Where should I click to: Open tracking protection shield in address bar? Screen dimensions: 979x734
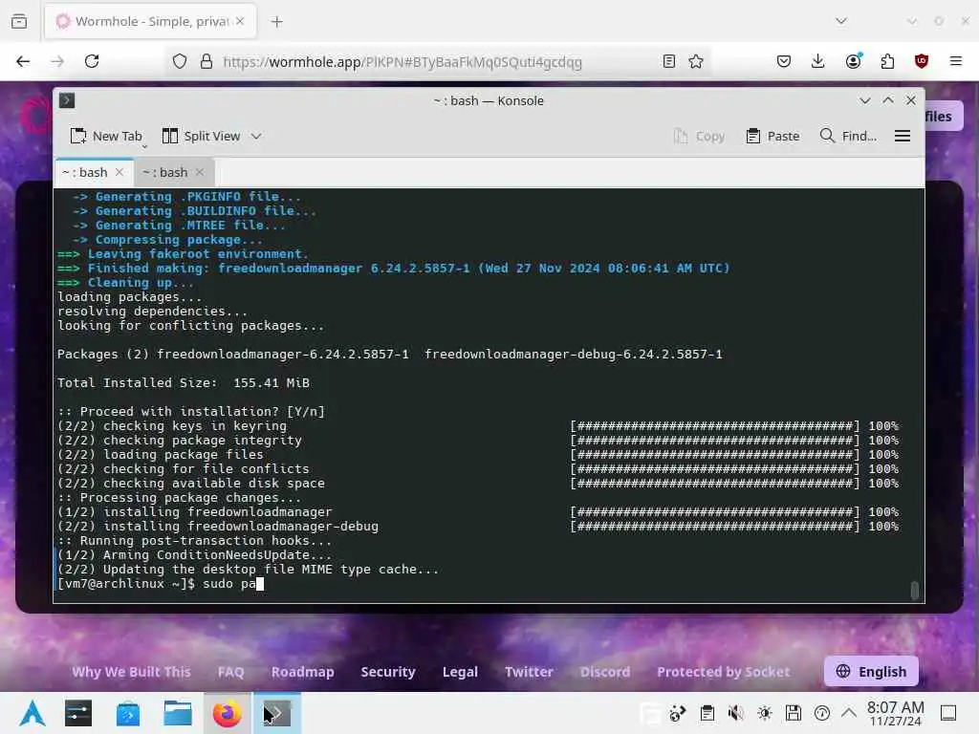tap(180, 61)
